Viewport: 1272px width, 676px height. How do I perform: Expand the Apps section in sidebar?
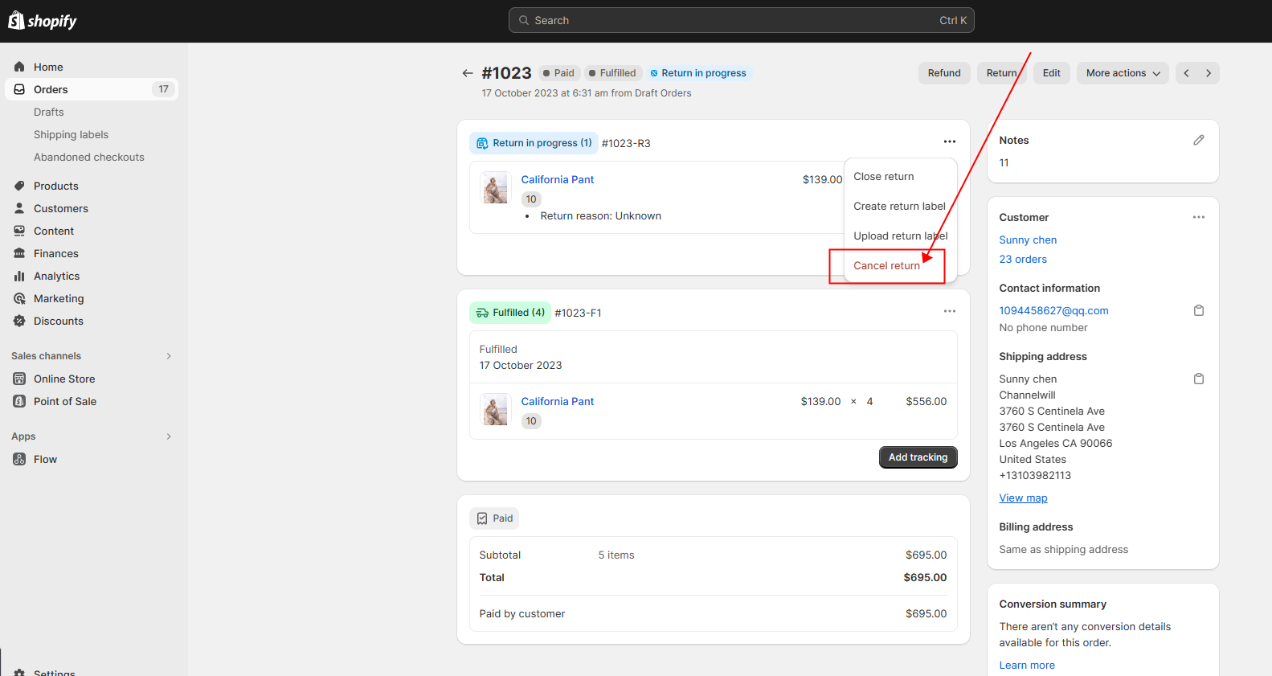tap(168, 436)
